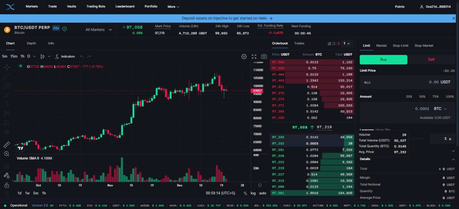Expand the chart to fullscreen
Viewport: 459px width, 209px height.
pyautogui.click(x=254, y=56)
